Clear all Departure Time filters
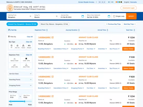 (x=29, y=55)
